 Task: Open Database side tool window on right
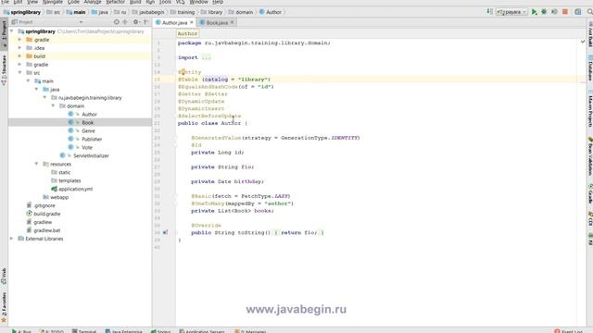(x=590, y=68)
